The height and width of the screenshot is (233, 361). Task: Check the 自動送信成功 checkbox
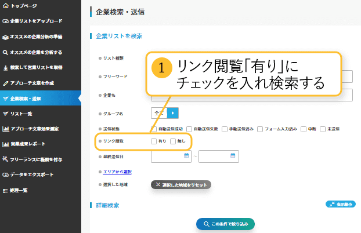pyautogui.click(x=154, y=129)
